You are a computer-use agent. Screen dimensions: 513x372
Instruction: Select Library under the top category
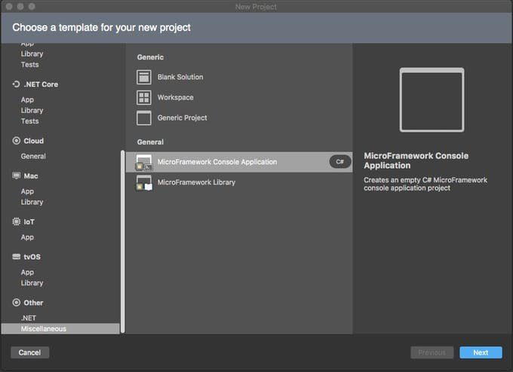coord(32,54)
